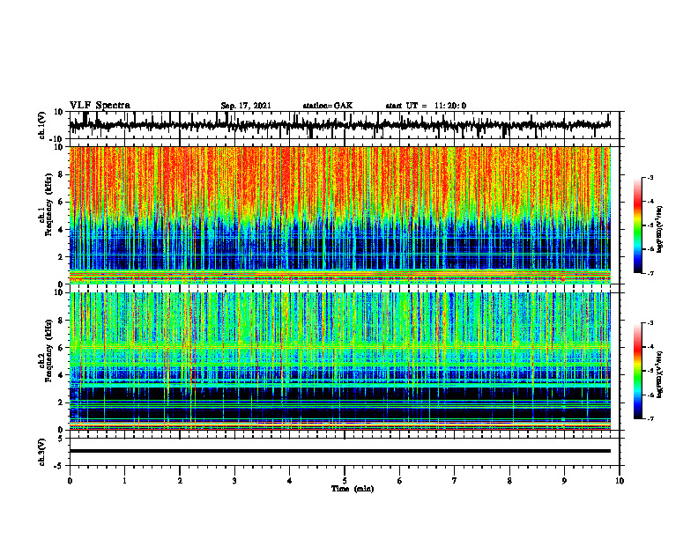Click the "8" kHz tick on ch.1 frequency axis
The height and width of the screenshot is (539, 698).
61,174
